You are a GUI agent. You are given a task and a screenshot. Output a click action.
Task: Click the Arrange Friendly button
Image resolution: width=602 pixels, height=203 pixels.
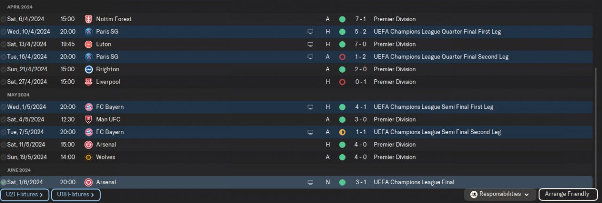coord(568,194)
